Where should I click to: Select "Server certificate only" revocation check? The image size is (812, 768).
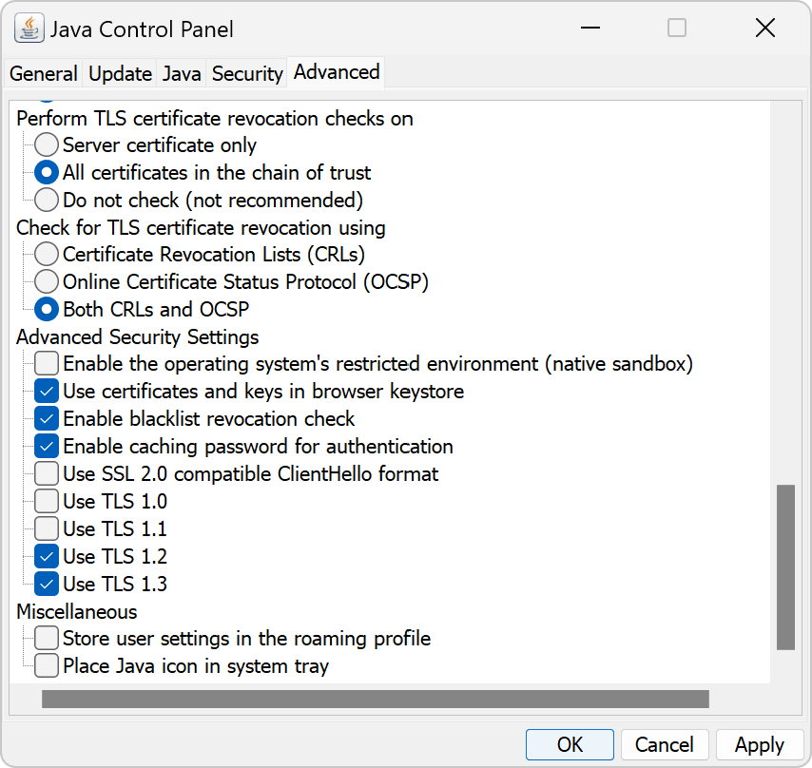(x=46, y=144)
